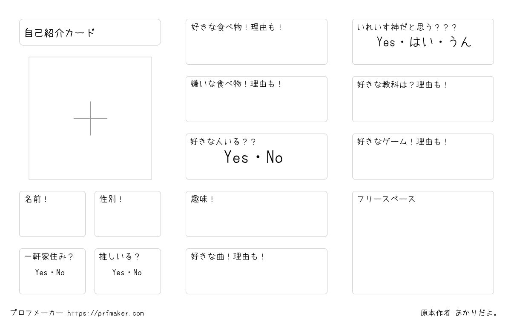Click the 好きなゲーム！理由も！ box

pos(423,157)
